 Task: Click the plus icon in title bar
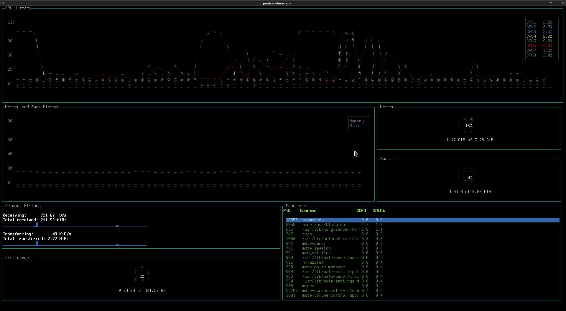[4, 3]
